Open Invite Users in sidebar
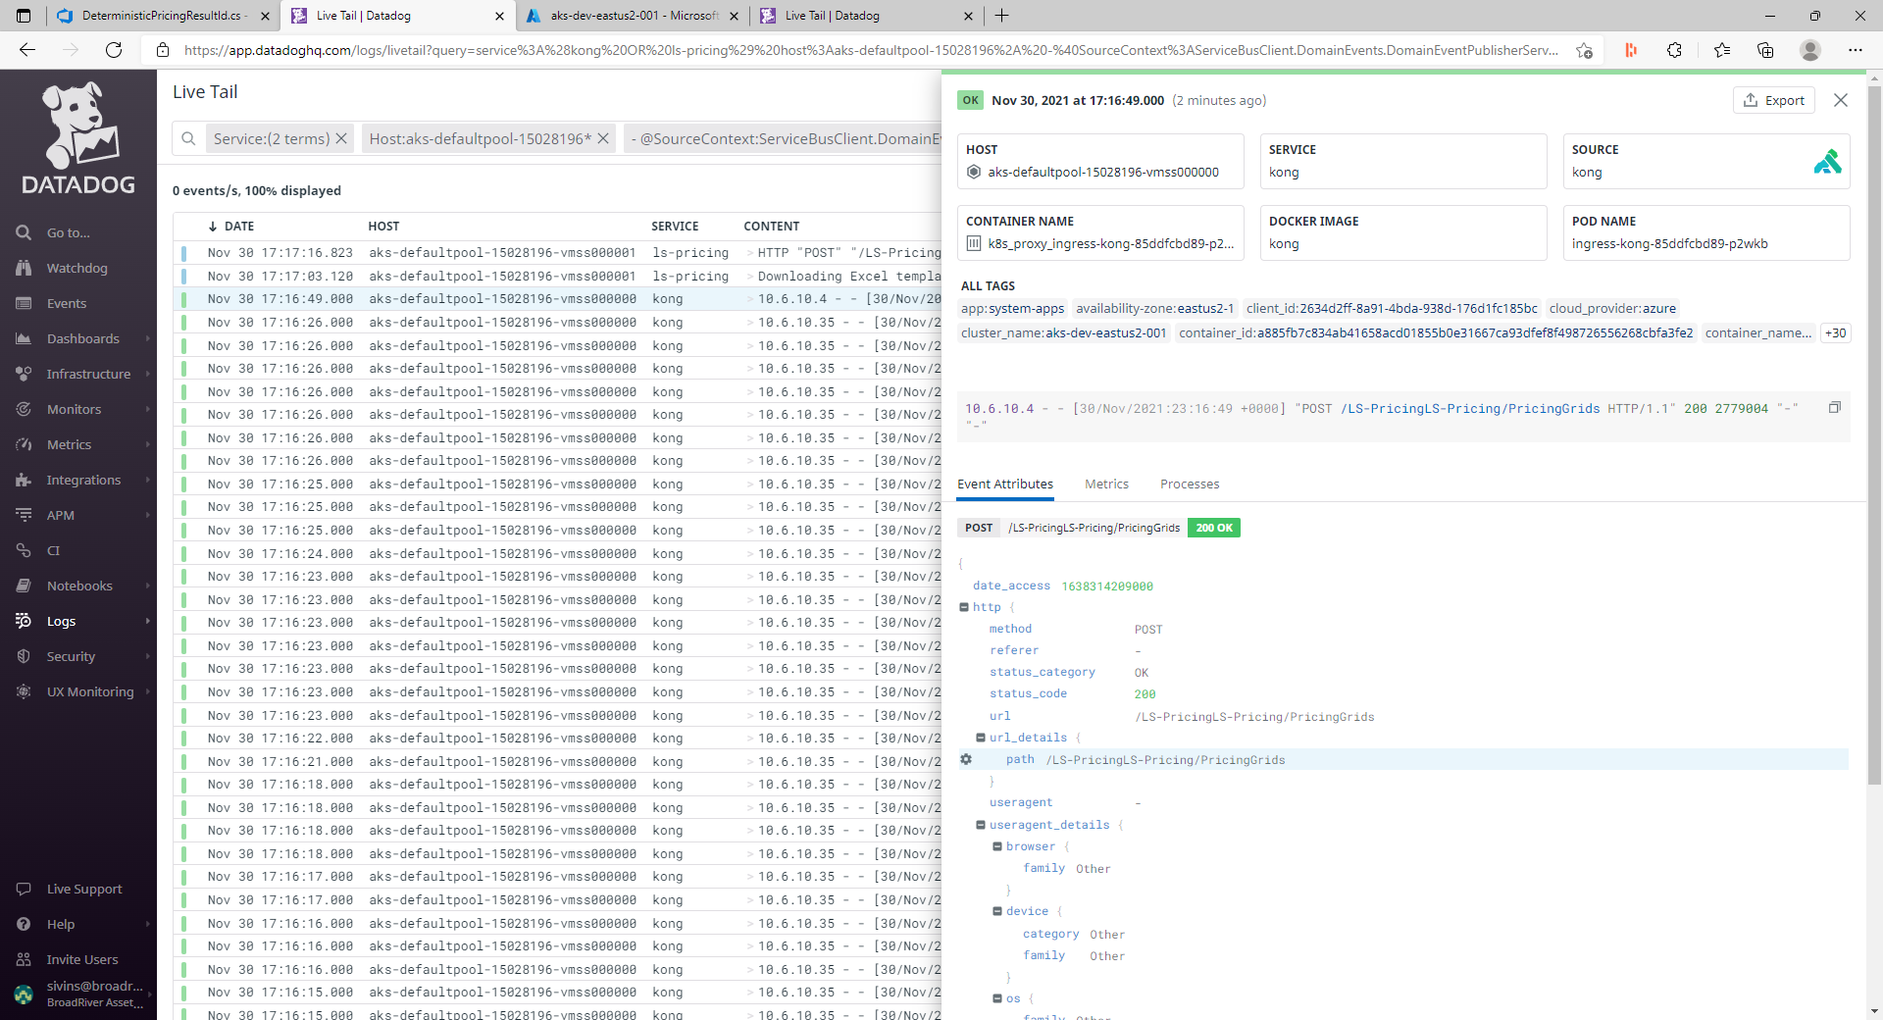 pos(82,959)
